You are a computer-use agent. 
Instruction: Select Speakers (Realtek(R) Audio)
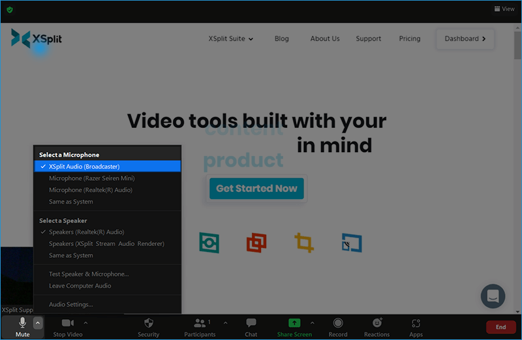pos(108,232)
